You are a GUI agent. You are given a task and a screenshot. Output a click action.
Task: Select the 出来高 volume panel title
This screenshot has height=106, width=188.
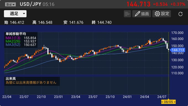click(x=11, y=79)
